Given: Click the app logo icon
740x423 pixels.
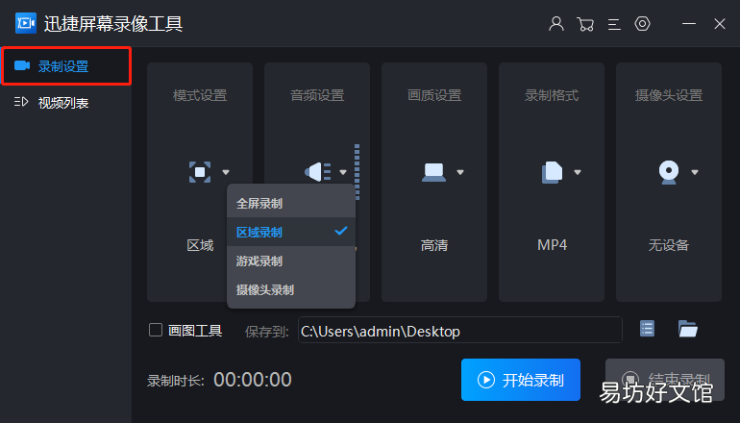Looking at the screenshot, I should coord(26,23).
